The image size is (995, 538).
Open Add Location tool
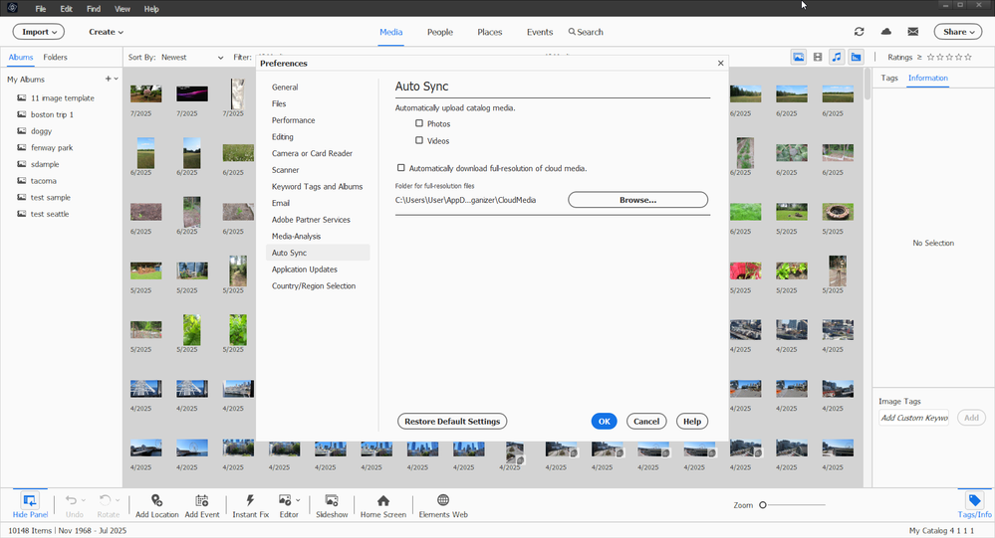(x=156, y=506)
